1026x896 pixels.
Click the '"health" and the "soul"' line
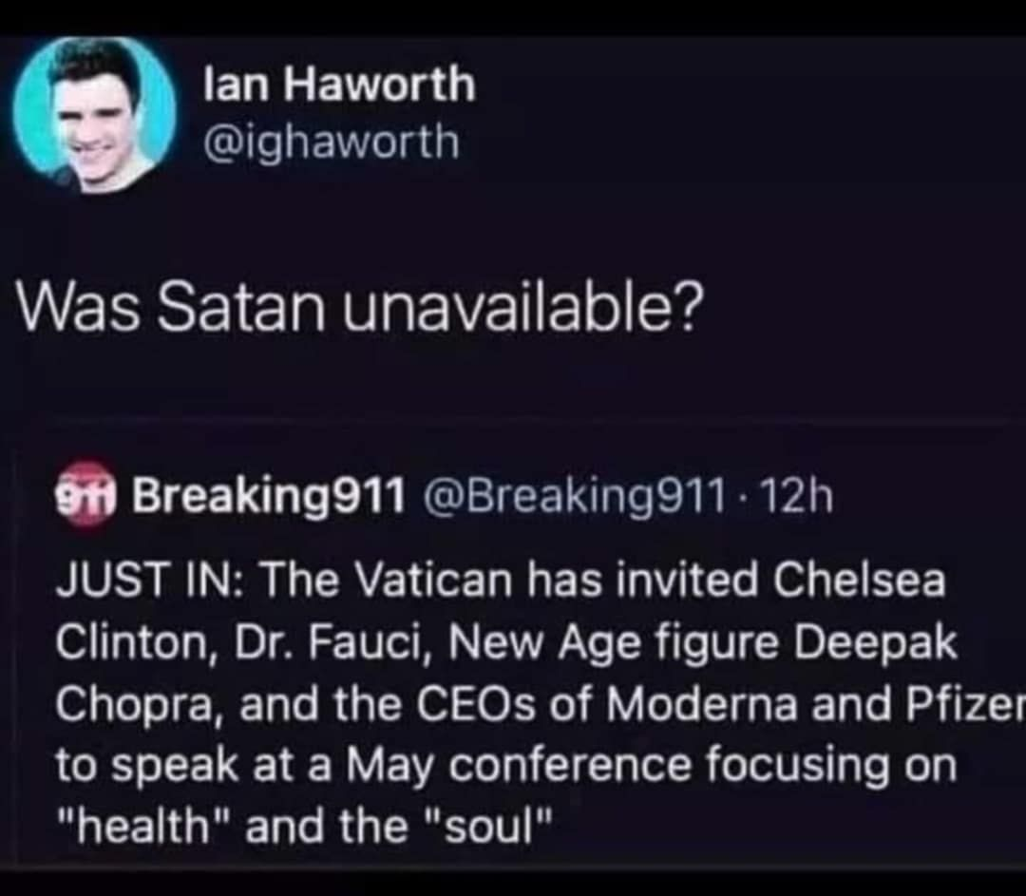click(x=304, y=826)
